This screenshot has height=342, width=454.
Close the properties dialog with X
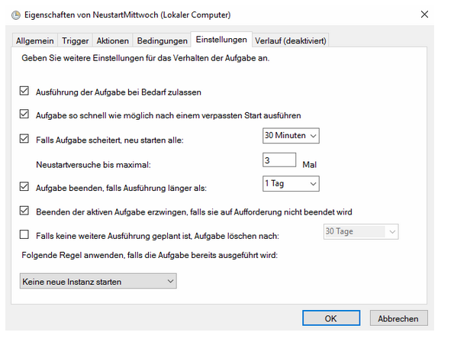(424, 15)
